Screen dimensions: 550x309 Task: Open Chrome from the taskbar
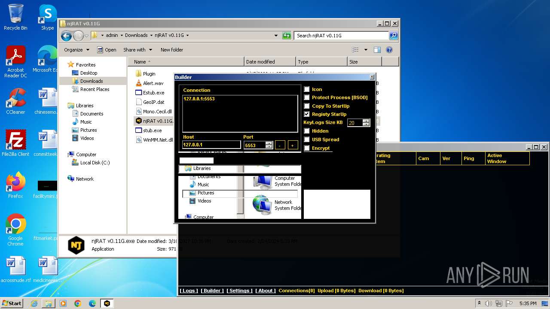78,303
